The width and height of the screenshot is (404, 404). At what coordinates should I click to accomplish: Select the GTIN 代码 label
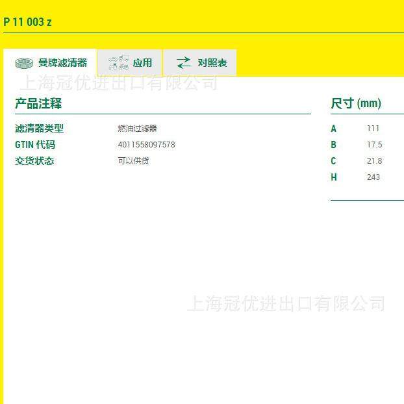[35, 145]
